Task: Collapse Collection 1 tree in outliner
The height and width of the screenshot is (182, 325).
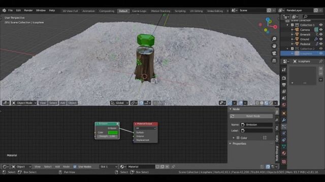Action: pyautogui.click(x=287, y=25)
